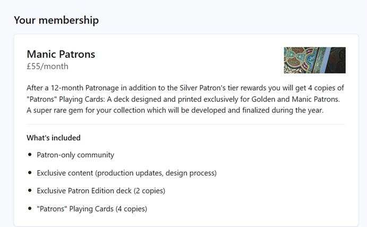Click the bullet beside Exclusive Patron Edition deck
Image resolution: width=367 pixels, height=227 pixels.
[30, 191]
